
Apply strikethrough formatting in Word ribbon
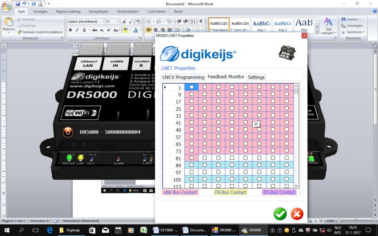pos(94,30)
